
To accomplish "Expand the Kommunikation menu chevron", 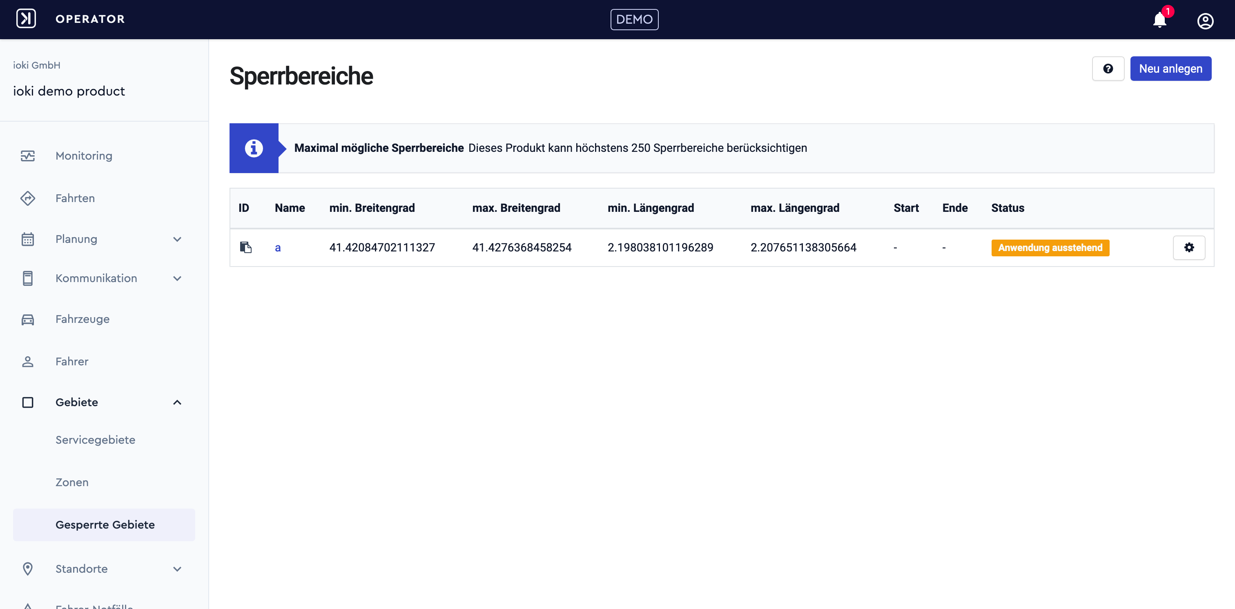I will tap(177, 278).
